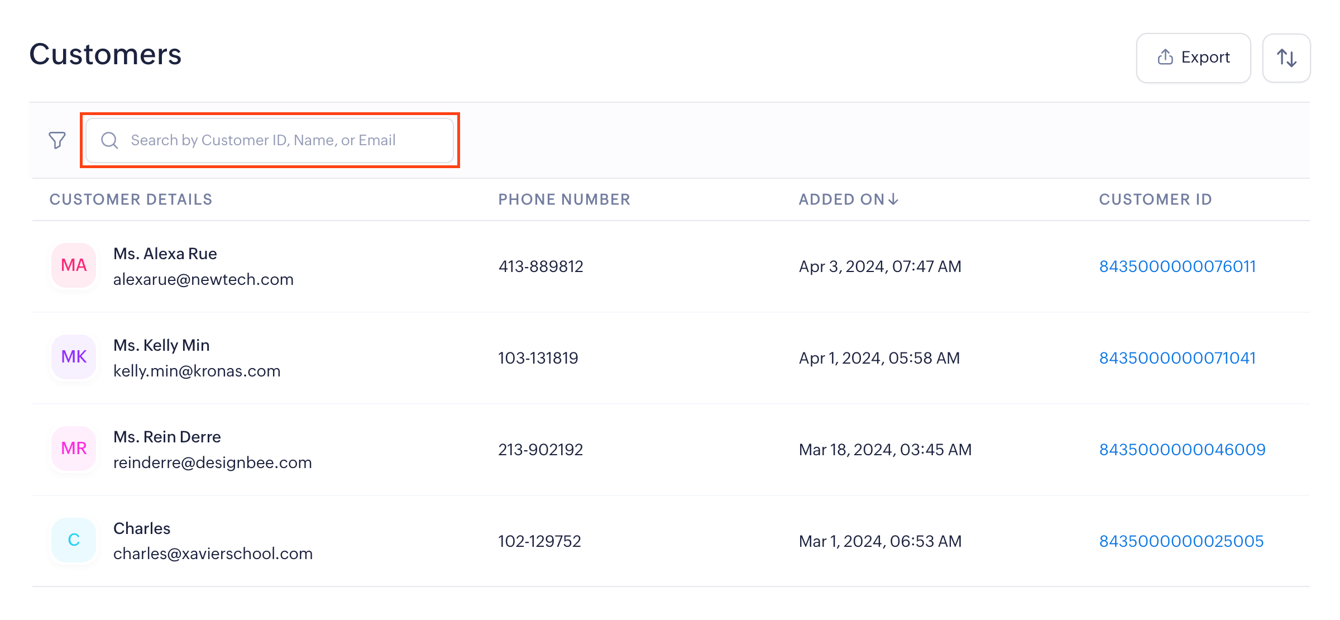Open customer ID 8435000000025005
1340x620 pixels.
pos(1181,541)
